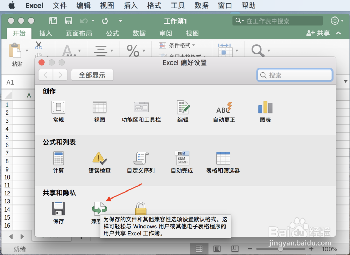The image size is (350, 255).
Task: Click the select-all corner triangle
Action: tap(8, 95)
